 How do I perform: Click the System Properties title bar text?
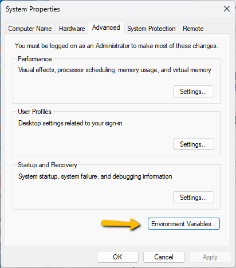pos(33,9)
